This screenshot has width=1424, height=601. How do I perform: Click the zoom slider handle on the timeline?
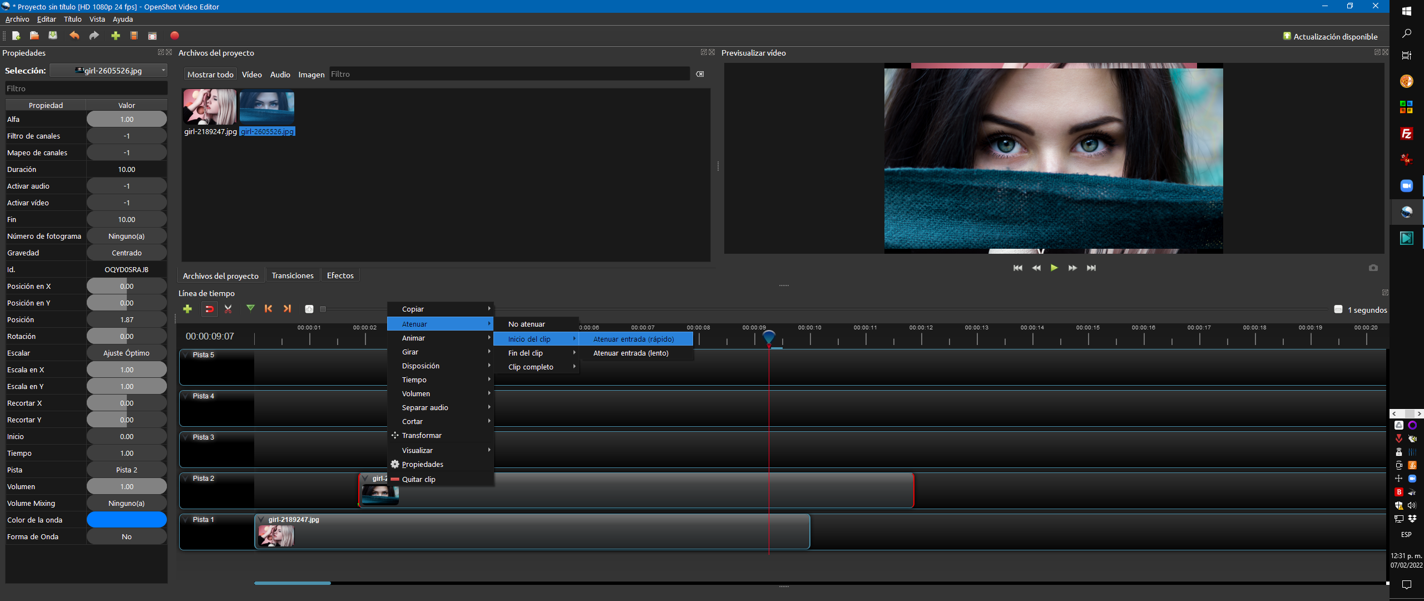pyautogui.click(x=323, y=309)
